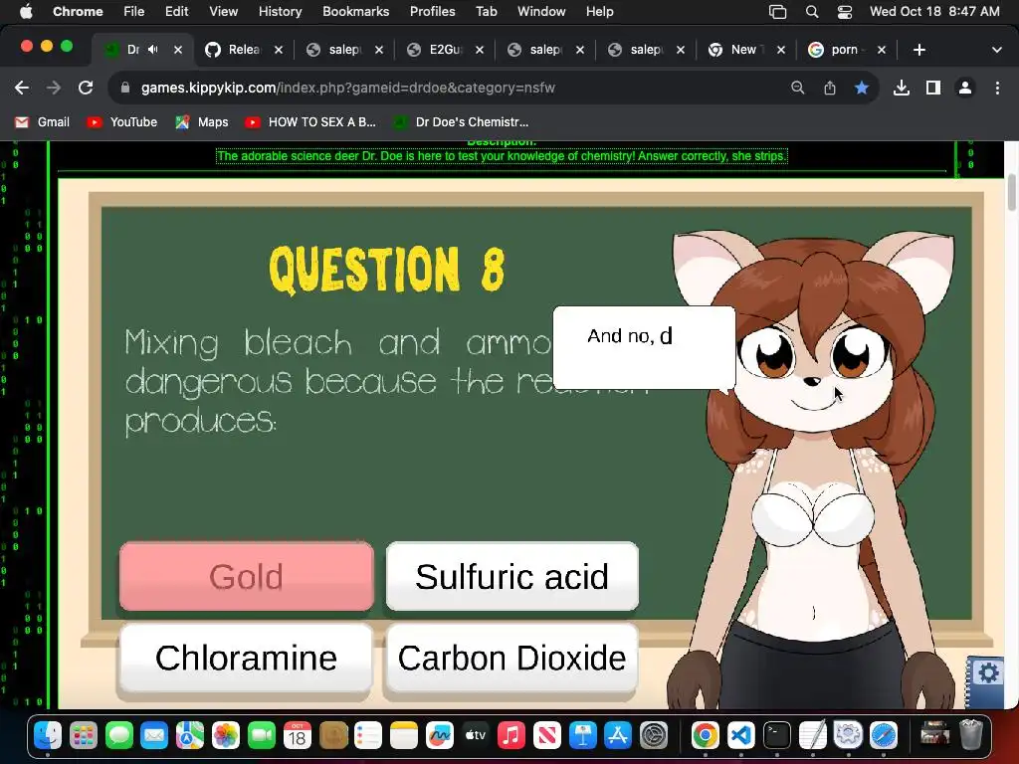
Task: Open the Maps bookmark
Action: tap(202, 122)
